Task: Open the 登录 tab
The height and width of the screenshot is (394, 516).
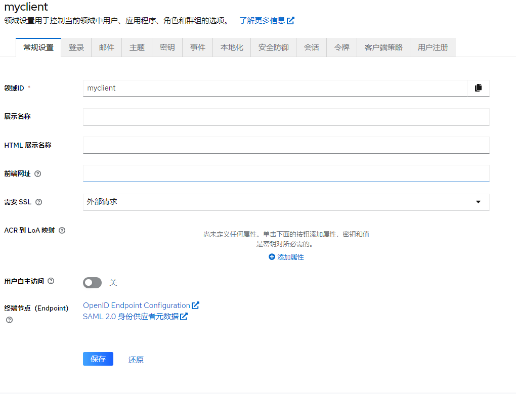Action: click(x=76, y=48)
